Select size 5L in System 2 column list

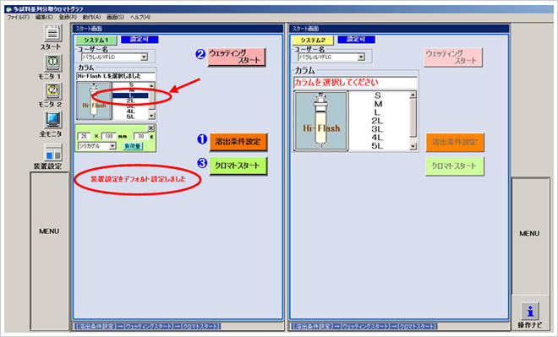click(378, 146)
